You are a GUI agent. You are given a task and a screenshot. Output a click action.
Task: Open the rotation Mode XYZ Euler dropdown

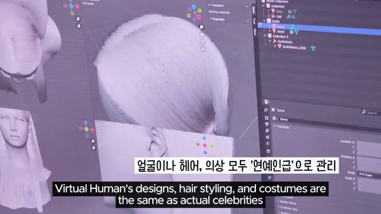[x=370, y=175]
